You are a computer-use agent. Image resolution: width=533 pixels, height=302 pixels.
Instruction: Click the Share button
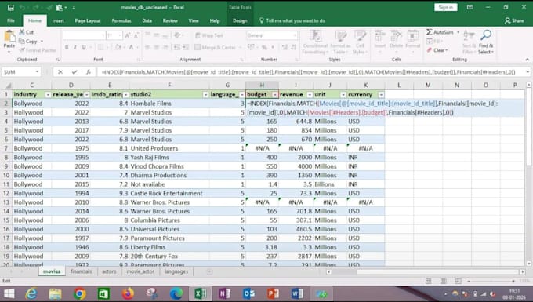(x=514, y=20)
